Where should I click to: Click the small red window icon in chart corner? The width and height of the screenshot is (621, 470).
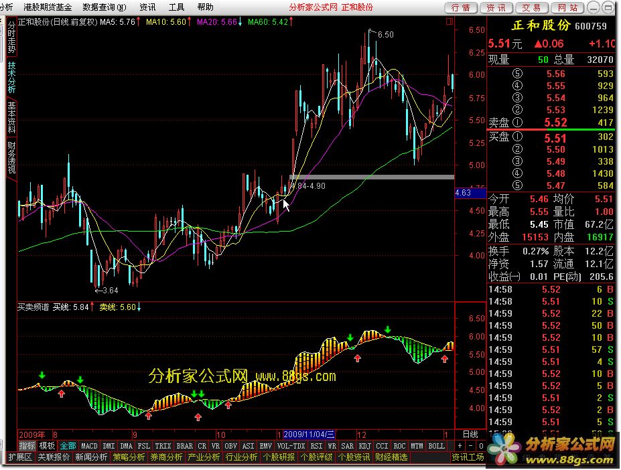[449, 21]
